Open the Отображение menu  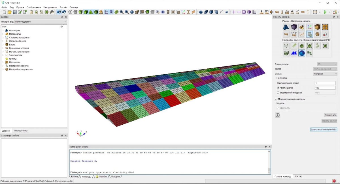point(34,7)
